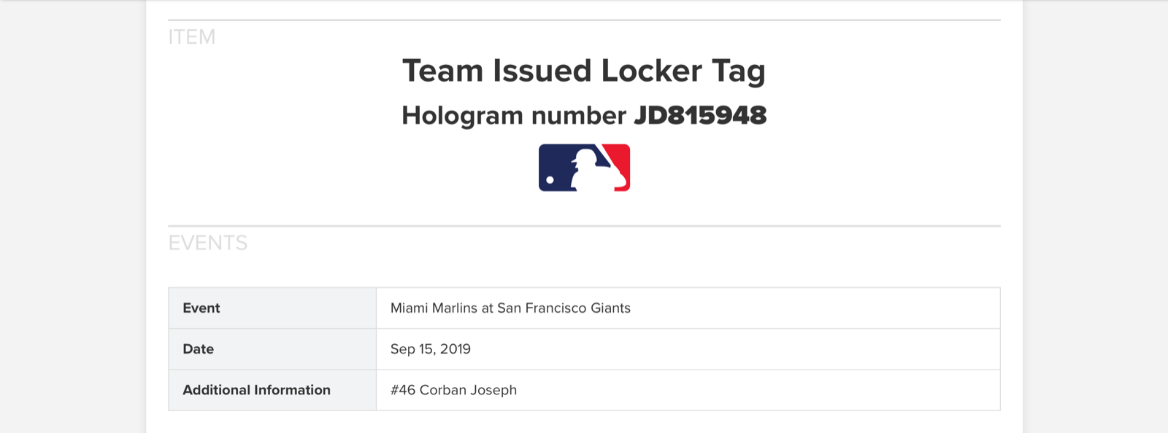Click the 'Hologram number' label text

point(514,115)
